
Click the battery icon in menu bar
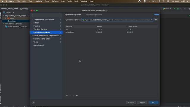point(154,1)
